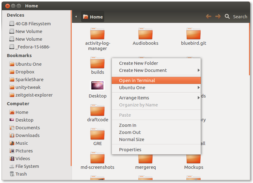The width and height of the screenshot is (253, 183).
Task: Click the path bar left scroll arrow
Action: (x=76, y=17)
